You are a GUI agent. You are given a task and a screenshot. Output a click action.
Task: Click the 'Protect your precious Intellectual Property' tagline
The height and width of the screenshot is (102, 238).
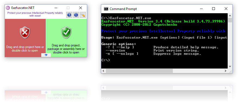click(35, 14)
